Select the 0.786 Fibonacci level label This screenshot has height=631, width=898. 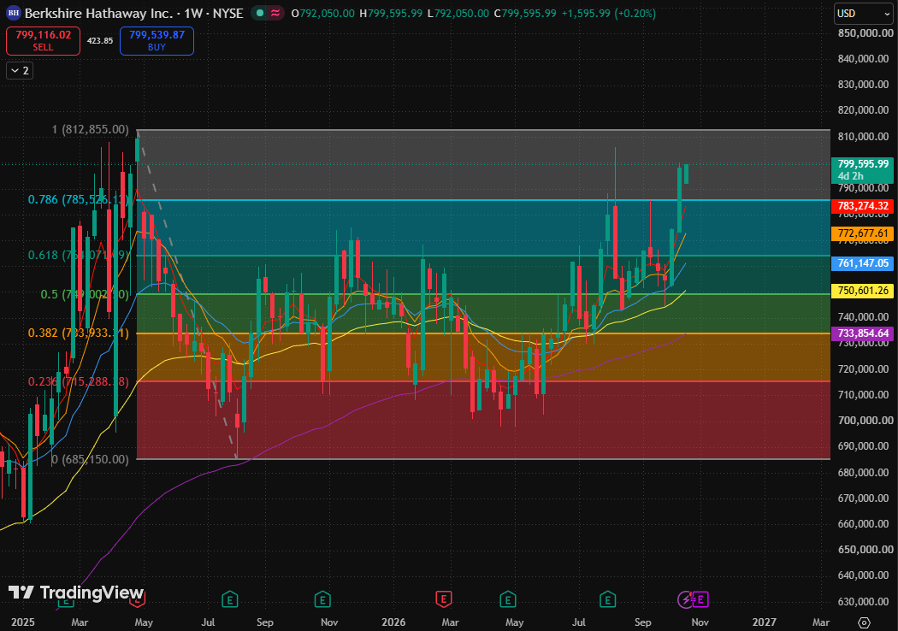[x=79, y=200]
